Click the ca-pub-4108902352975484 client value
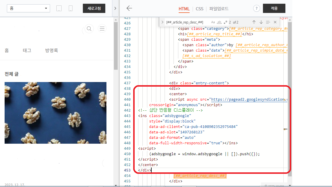The width and height of the screenshot is (332, 187). pyautogui.click(x=210, y=127)
